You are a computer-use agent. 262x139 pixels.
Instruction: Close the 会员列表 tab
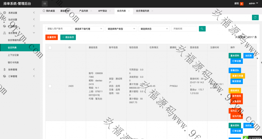coord(129,11)
